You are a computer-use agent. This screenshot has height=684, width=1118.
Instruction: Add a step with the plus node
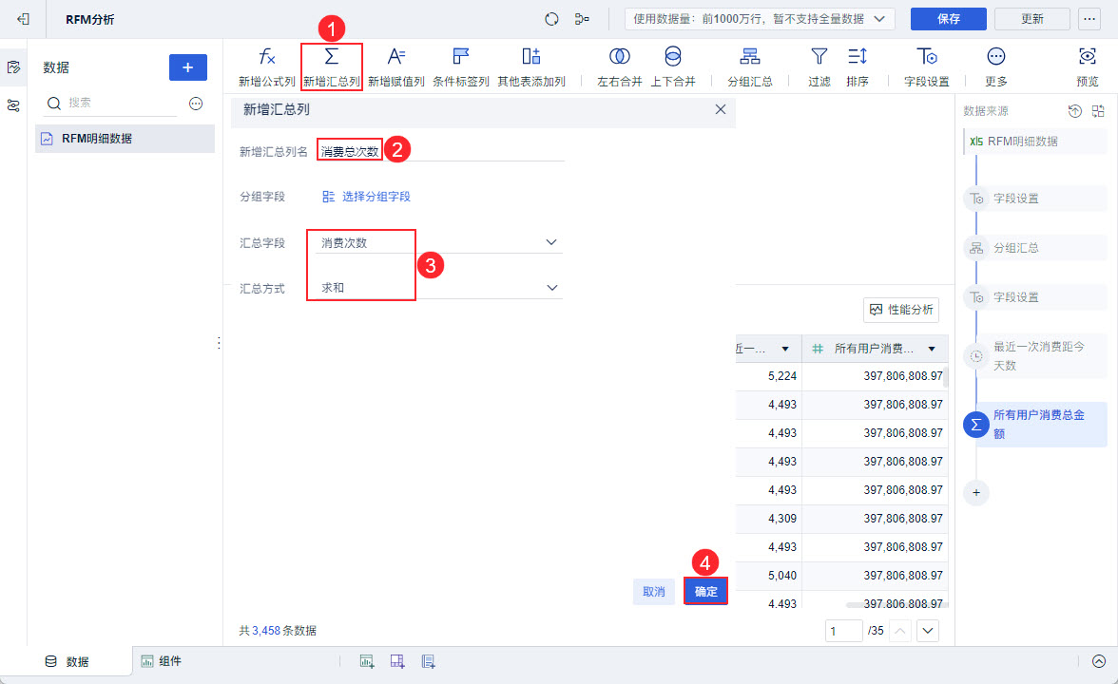(976, 492)
